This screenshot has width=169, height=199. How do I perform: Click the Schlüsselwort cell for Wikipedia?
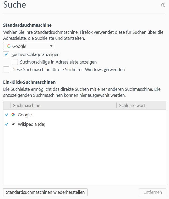141,124
